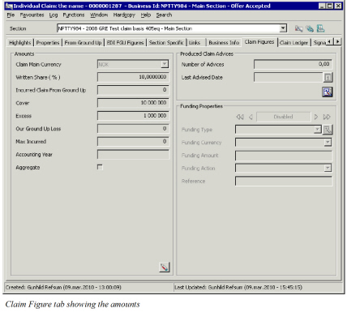The width and height of the screenshot is (347, 317).
Task: Open the Hardcopy menu
Action: click(x=124, y=15)
